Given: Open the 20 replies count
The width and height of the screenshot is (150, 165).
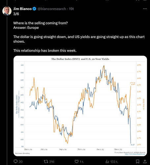Looking at the screenshot, I should pyautogui.click(x=20, y=162).
